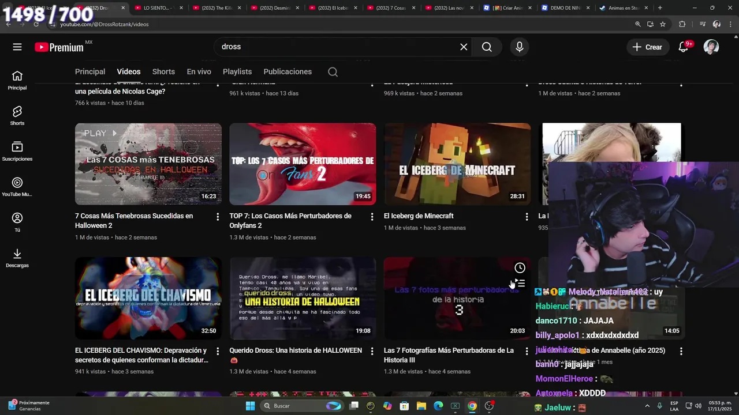This screenshot has width=739, height=415.
Task: Show hidden system tray icons
Action: coord(647,406)
